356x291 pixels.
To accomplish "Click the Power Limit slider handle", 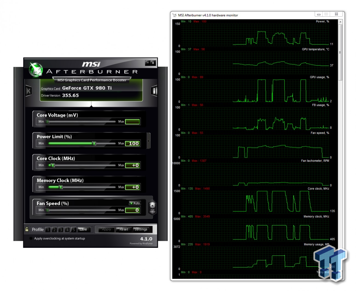I will point(94,143).
